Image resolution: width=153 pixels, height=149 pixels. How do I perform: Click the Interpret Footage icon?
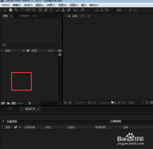coord(3,103)
